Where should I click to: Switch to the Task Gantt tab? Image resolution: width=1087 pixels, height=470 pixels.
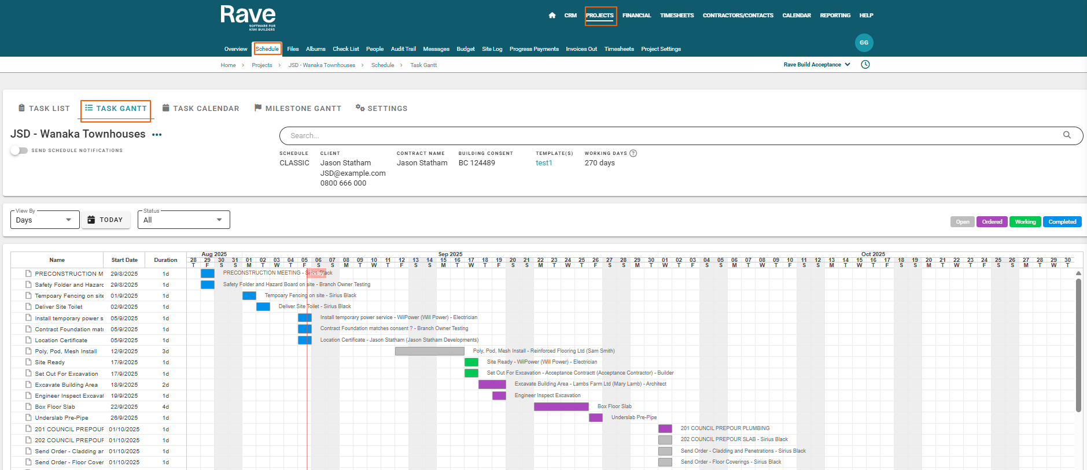[x=116, y=108]
